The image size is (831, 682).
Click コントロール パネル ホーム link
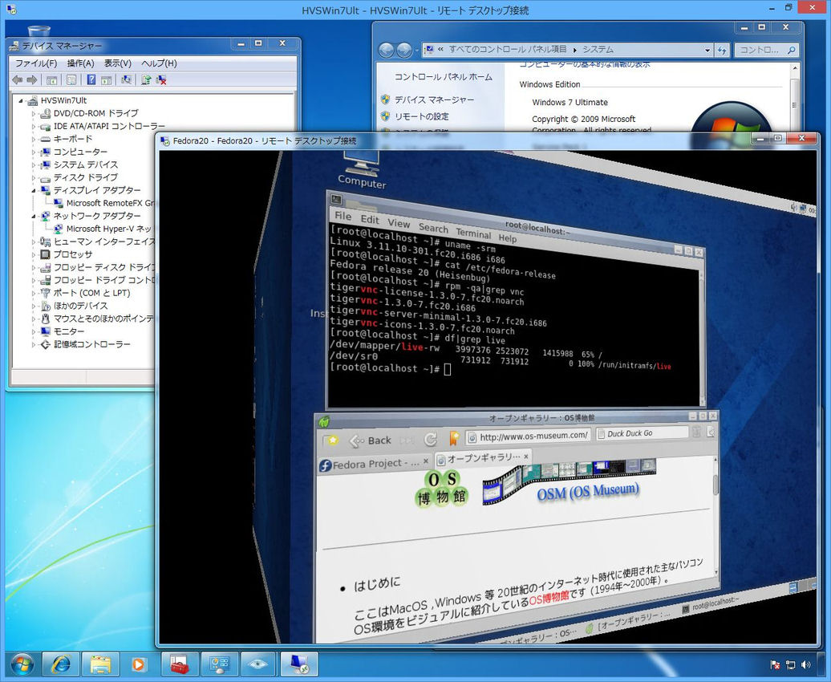(x=443, y=77)
